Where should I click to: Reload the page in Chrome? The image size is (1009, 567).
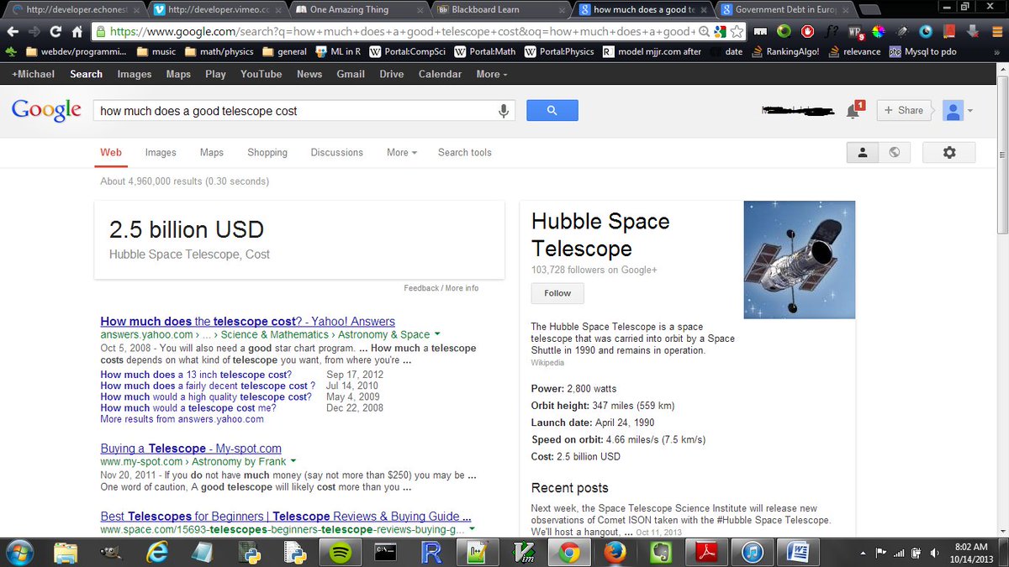(55, 32)
